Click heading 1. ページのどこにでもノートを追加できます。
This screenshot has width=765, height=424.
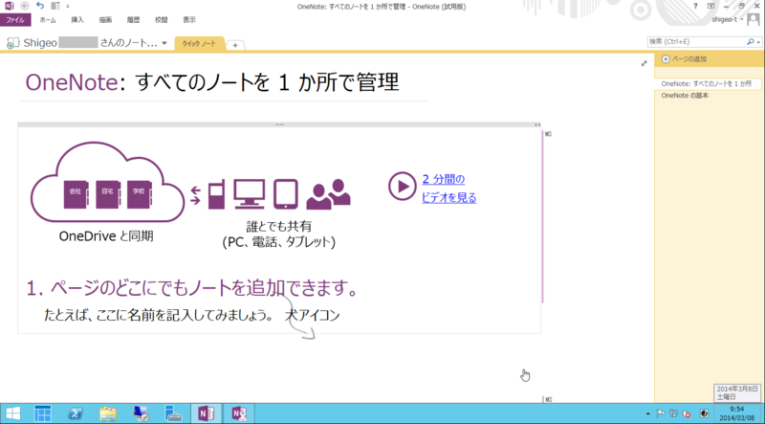[192, 289]
